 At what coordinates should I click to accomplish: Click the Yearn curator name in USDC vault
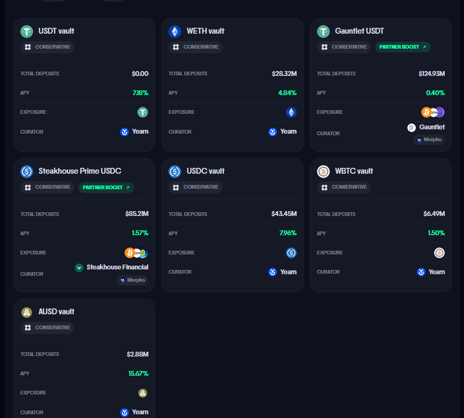(x=289, y=272)
